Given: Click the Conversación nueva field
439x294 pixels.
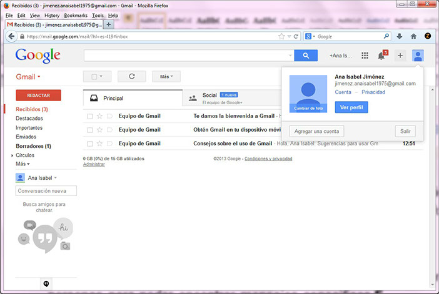Looking at the screenshot, I should pyautogui.click(x=46, y=191).
